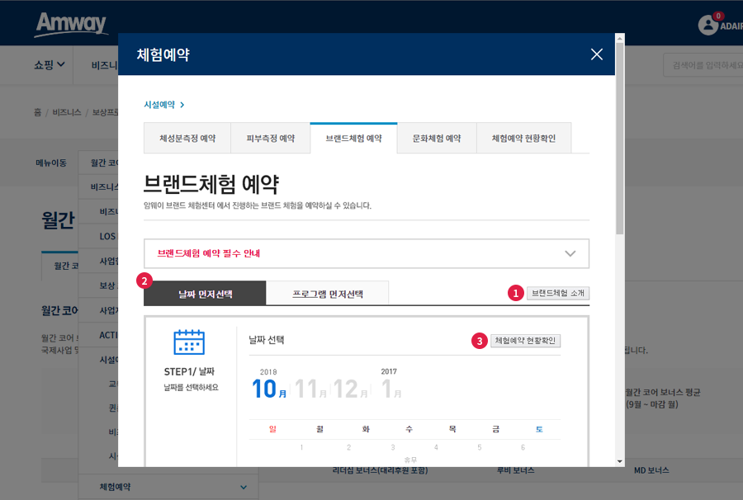Open the 문화체험 예약 tab
The height and width of the screenshot is (500, 743).
pos(437,139)
